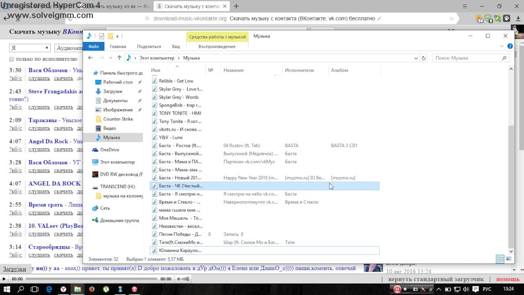Open Загрузки in quick access sidebar
The image size is (524, 295).
(113, 91)
